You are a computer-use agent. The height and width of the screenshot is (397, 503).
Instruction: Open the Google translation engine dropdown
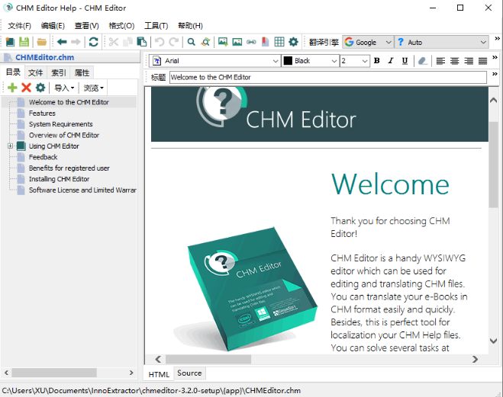(368, 42)
